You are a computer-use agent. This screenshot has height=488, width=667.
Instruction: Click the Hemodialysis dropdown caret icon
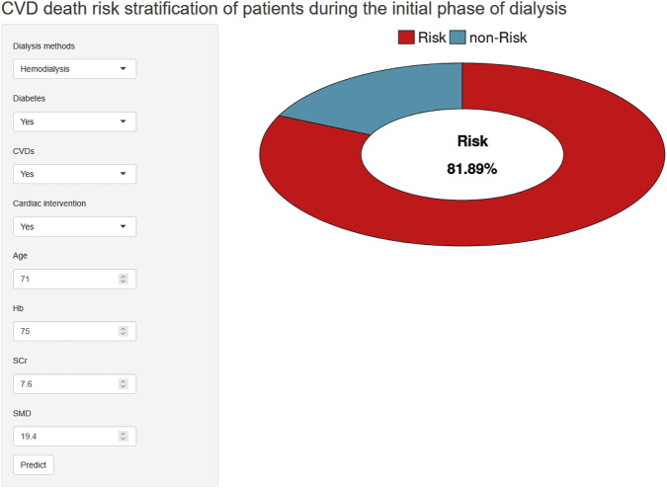click(x=123, y=68)
